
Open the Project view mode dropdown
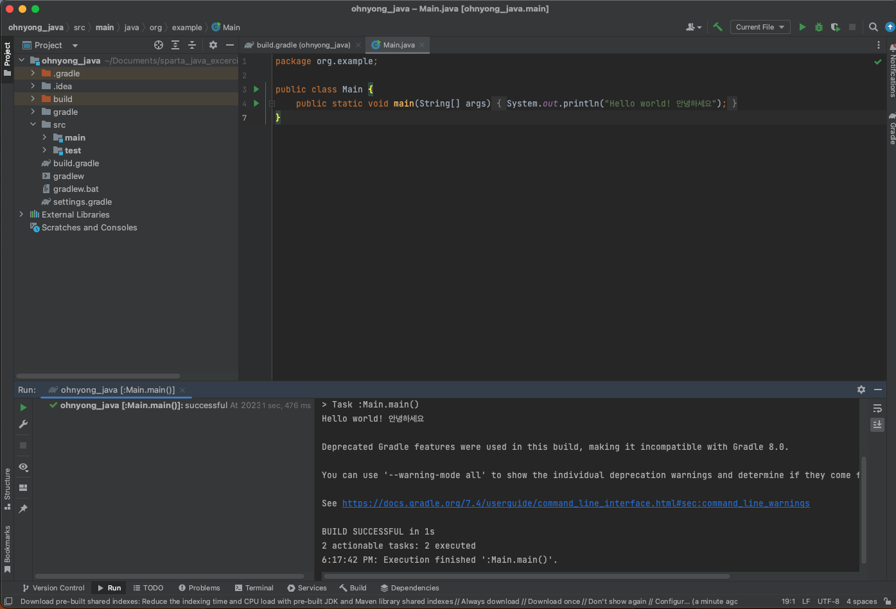point(50,45)
